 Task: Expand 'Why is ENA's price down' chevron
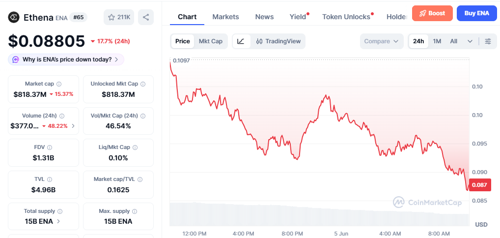pyautogui.click(x=116, y=59)
